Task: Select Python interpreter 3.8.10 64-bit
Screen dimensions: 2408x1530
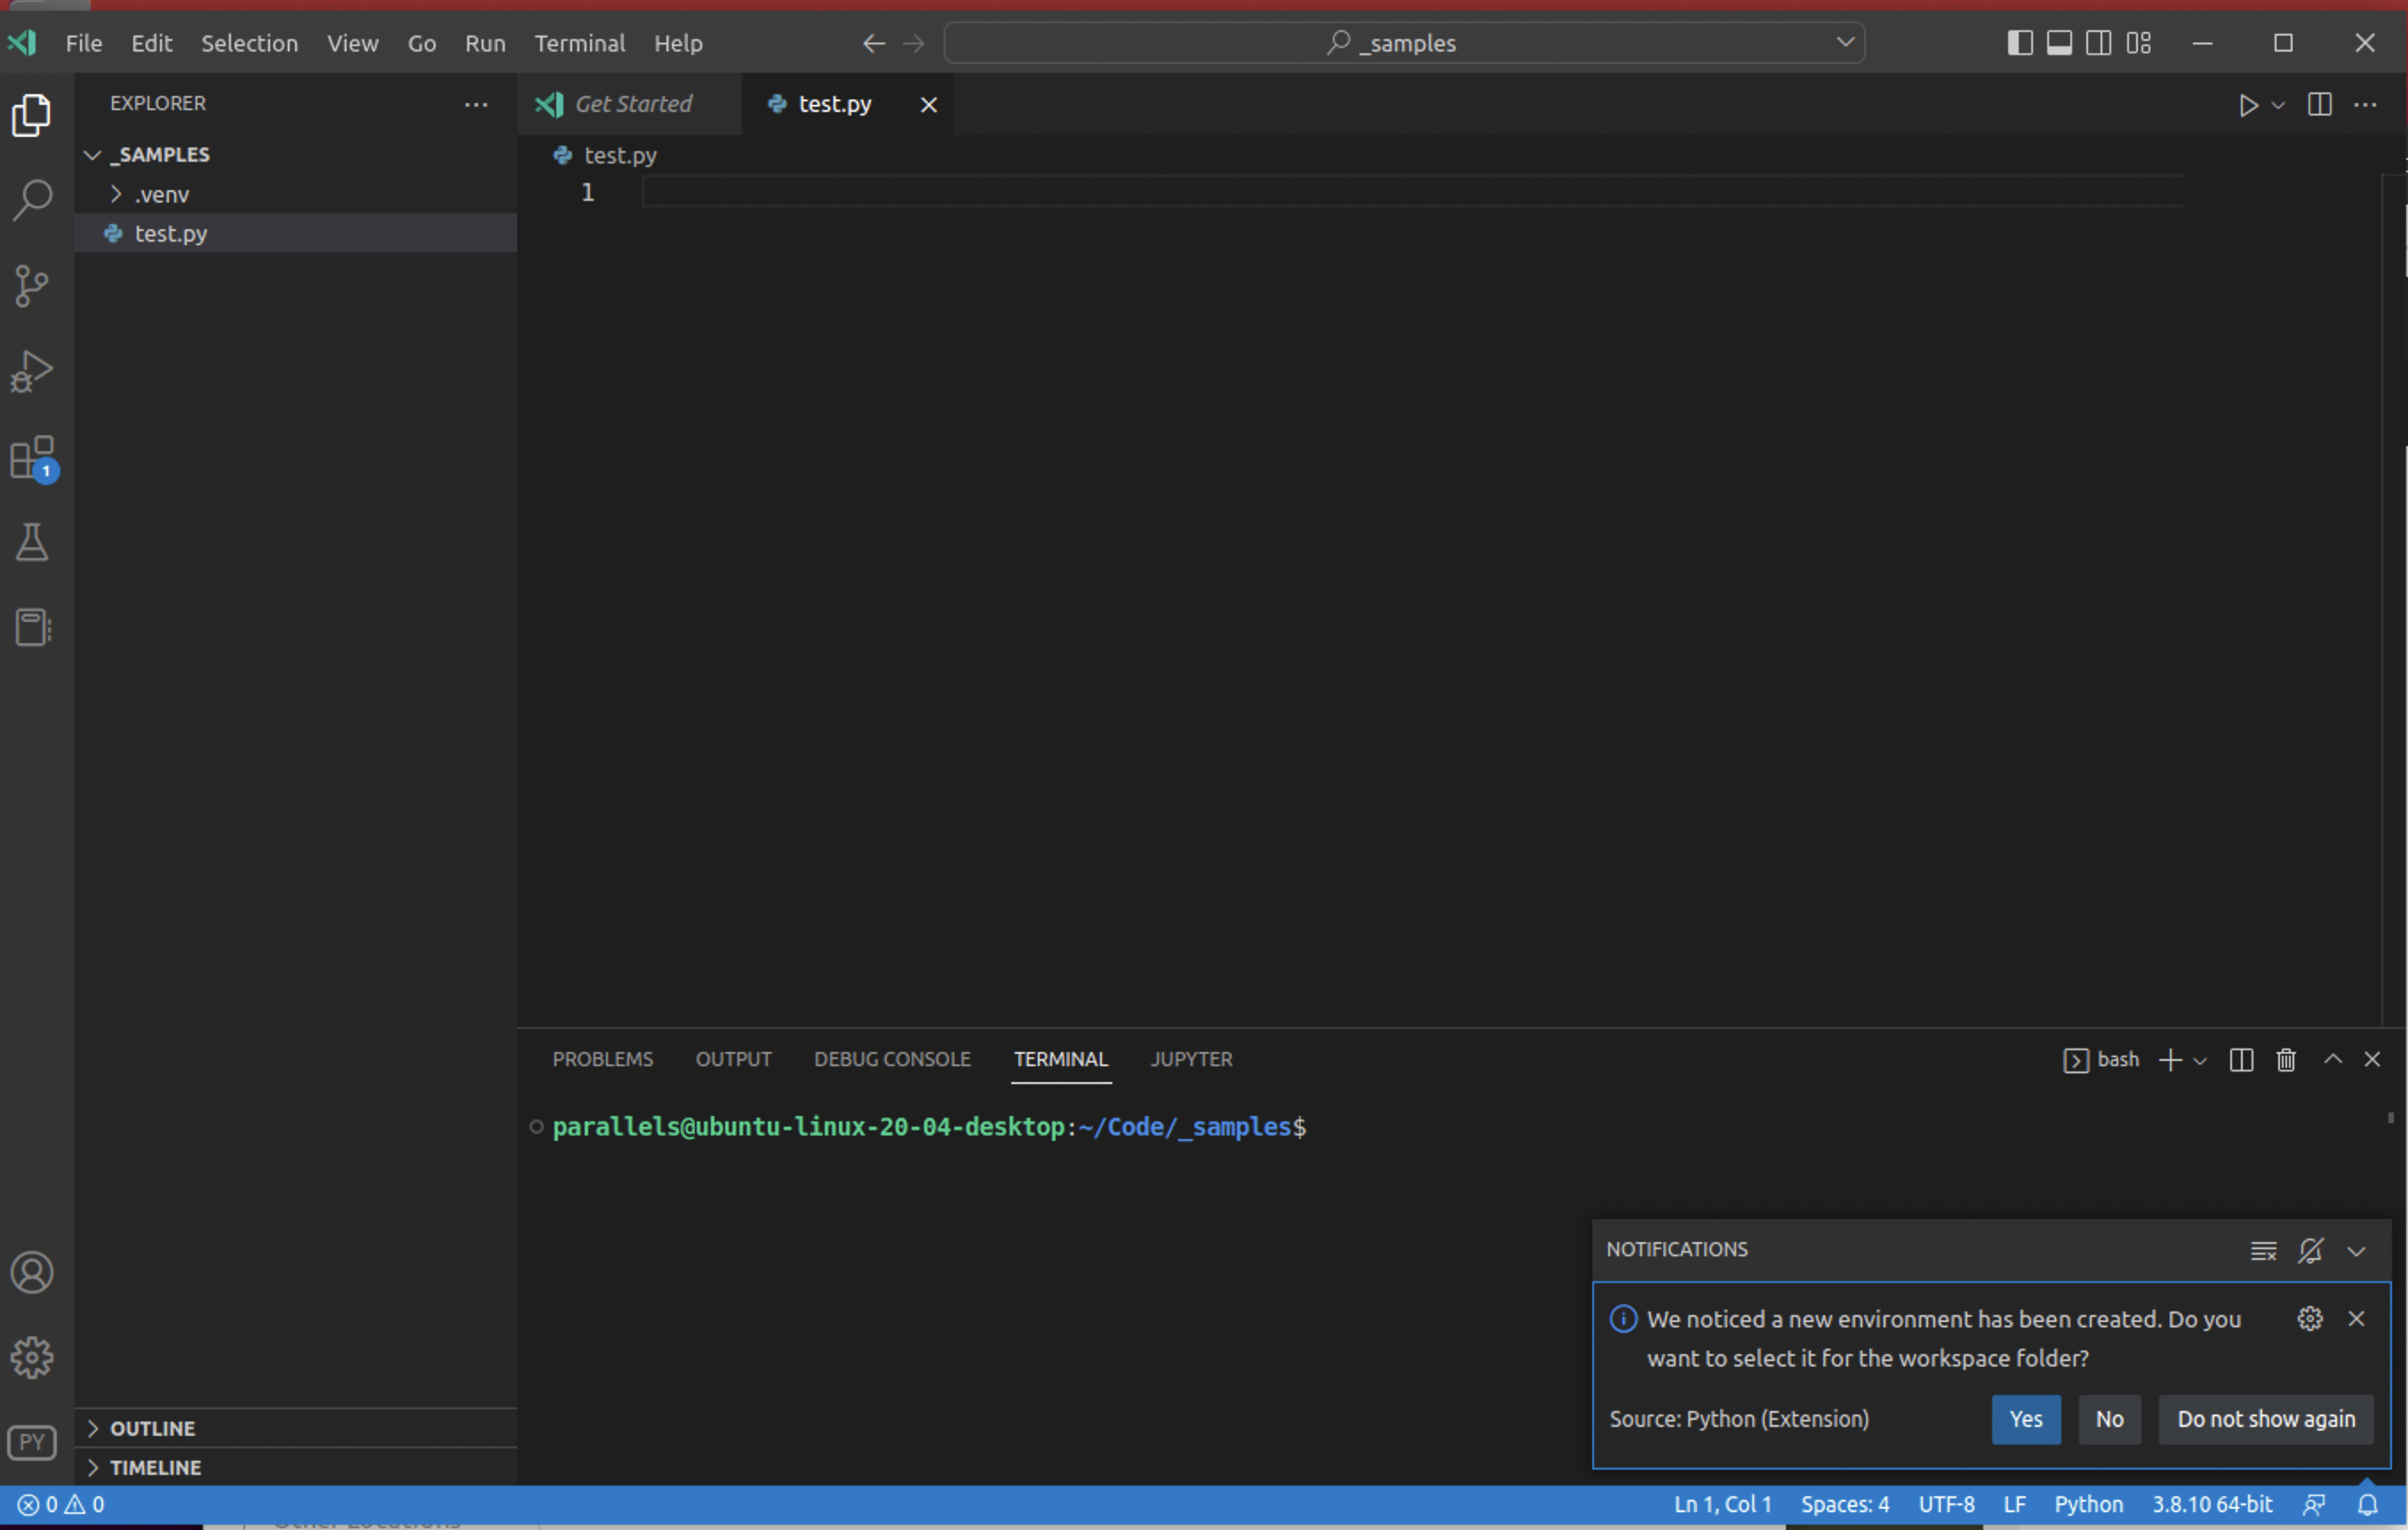Action: pyautogui.click(x=2212, y=1505)
